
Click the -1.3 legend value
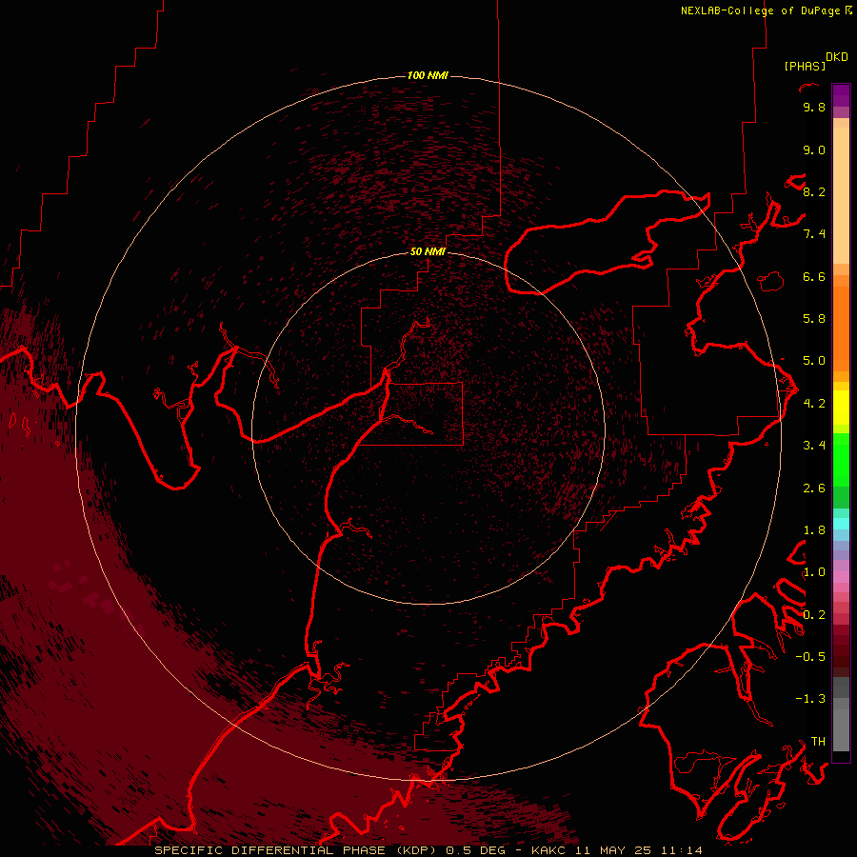[810, 699]
